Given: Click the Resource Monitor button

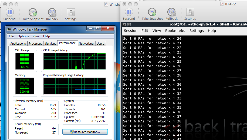Looking at the screenshot, I should (85, 132).
